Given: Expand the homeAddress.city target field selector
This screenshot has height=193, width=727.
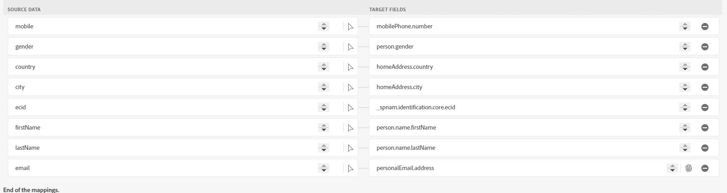Looking at the screenshot, I should point(685,87).
